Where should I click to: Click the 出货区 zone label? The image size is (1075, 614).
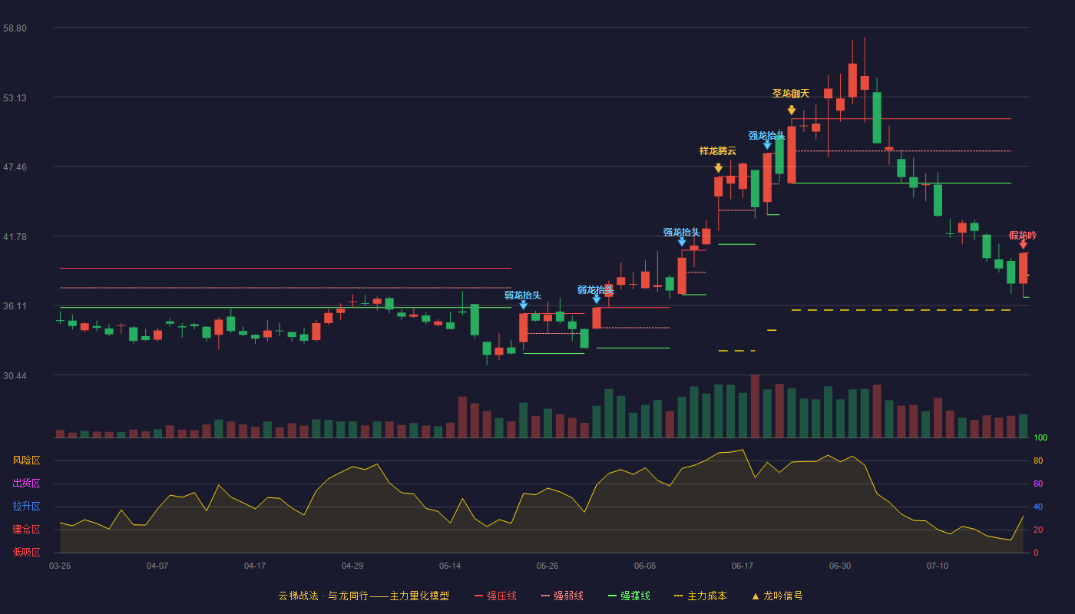pyautogui.click(x=26, y=484)
